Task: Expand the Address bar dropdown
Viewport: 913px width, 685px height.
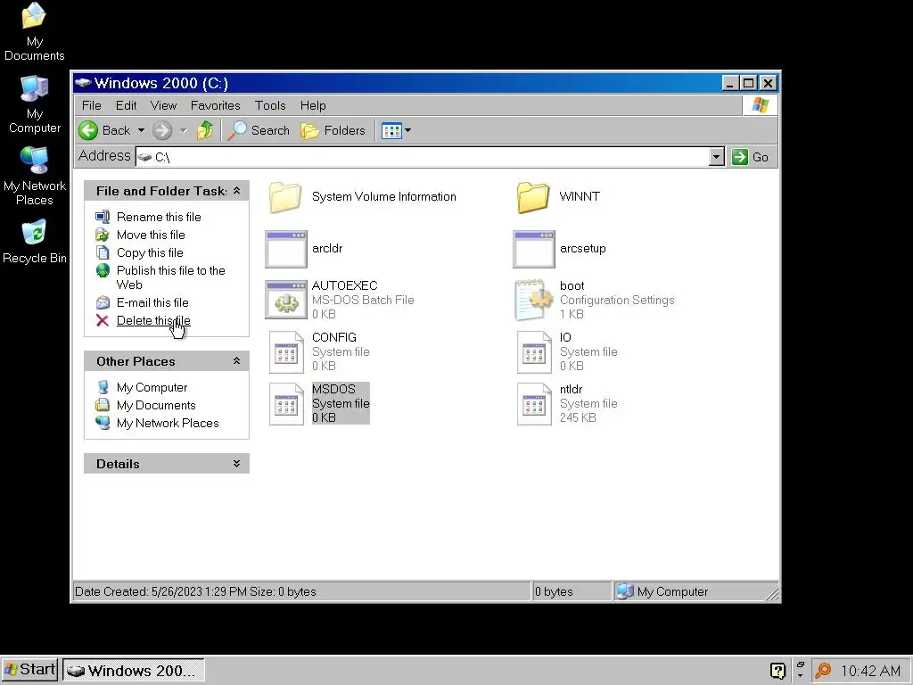Action: point(716,157)
